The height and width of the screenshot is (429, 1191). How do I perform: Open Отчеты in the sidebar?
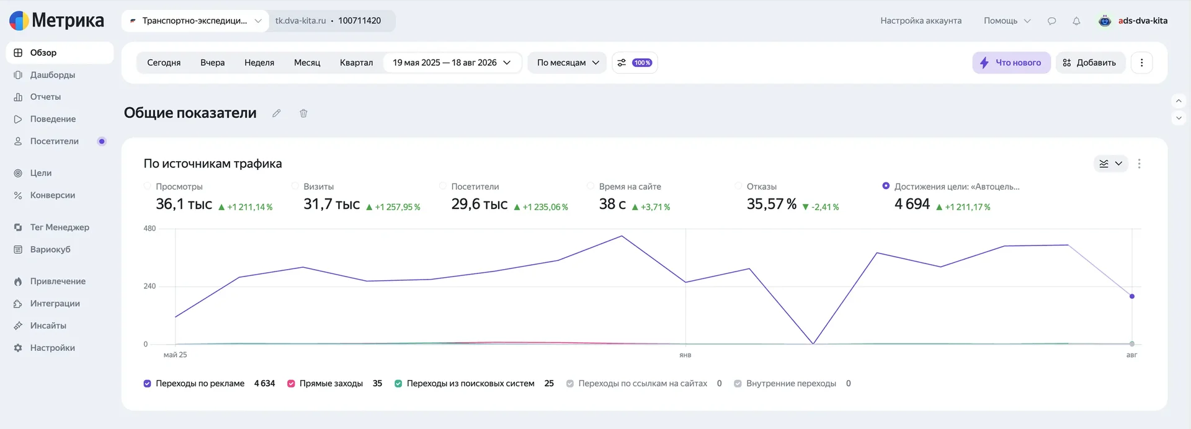tap(45, 97)
